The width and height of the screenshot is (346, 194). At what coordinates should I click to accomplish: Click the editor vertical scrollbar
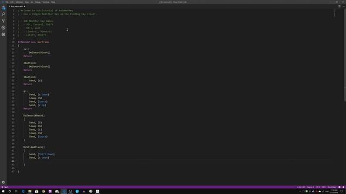(345, 55)
